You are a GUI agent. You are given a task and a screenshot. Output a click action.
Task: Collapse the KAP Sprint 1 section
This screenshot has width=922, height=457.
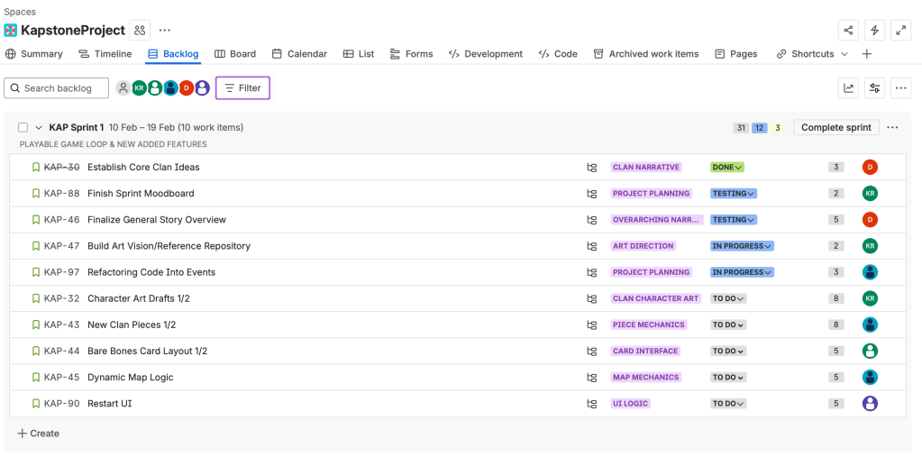(x=39, y=128)
